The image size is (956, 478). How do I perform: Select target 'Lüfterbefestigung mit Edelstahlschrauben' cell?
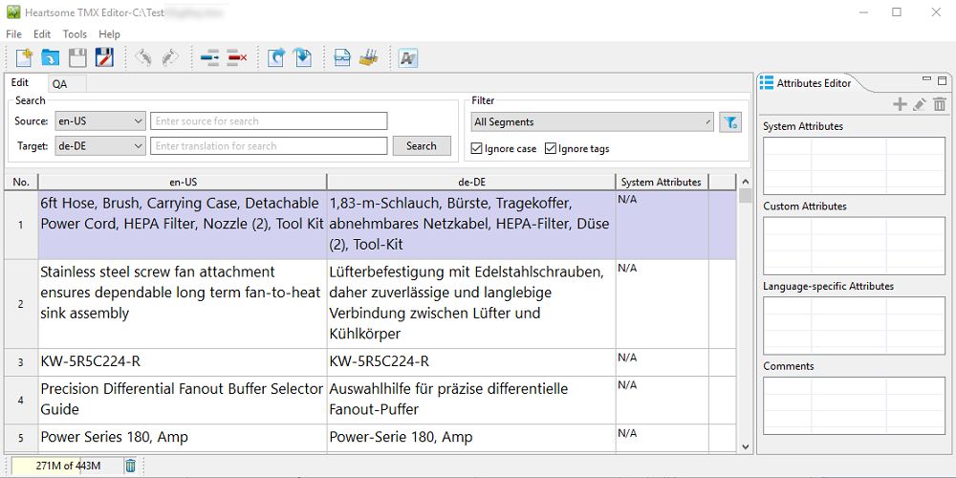[x=471, y=304]
